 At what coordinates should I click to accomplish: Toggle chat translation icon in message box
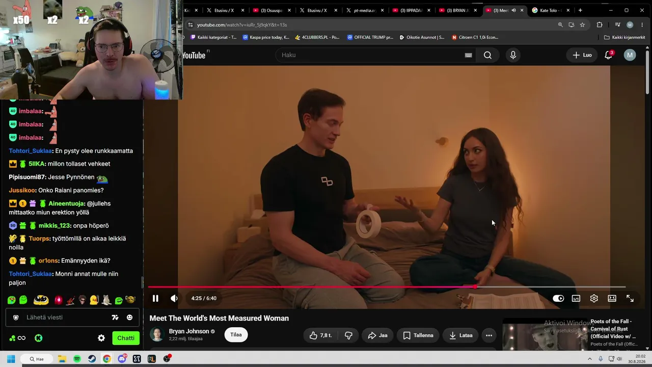(x=115, y=318)
